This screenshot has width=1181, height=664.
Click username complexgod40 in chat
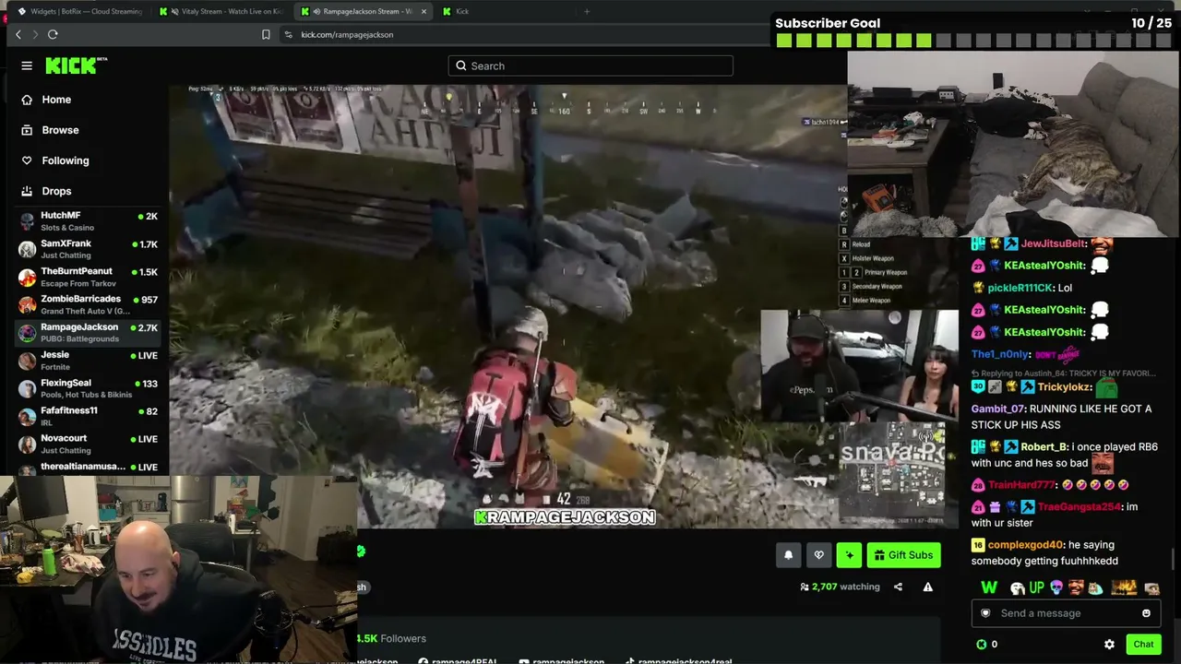1026,545
